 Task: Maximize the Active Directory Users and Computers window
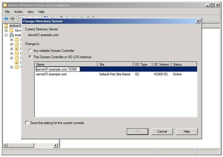(212, 5)
